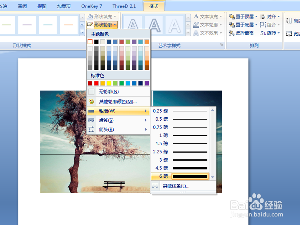Viewport: 300px width, 225px height.
Task: Switch to the 审阅 ribbon tab
Action: pyautogui.click(x=22, y=6)
